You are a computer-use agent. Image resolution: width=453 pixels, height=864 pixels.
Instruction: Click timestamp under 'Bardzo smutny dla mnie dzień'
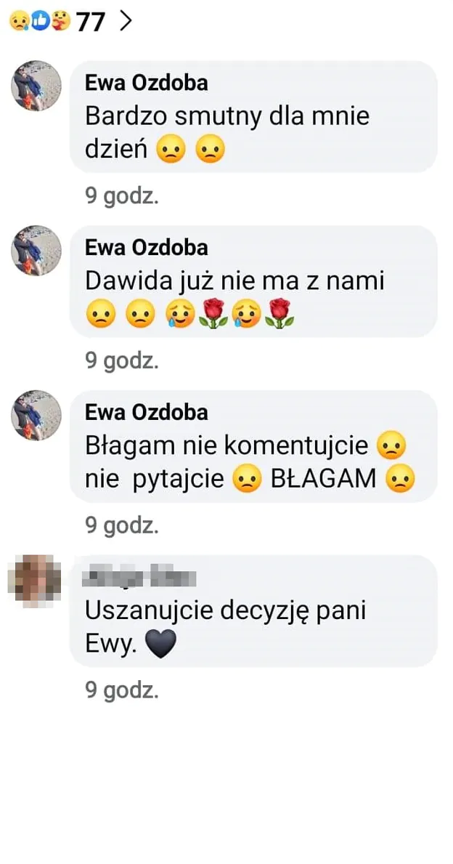(x=122, y=195)
